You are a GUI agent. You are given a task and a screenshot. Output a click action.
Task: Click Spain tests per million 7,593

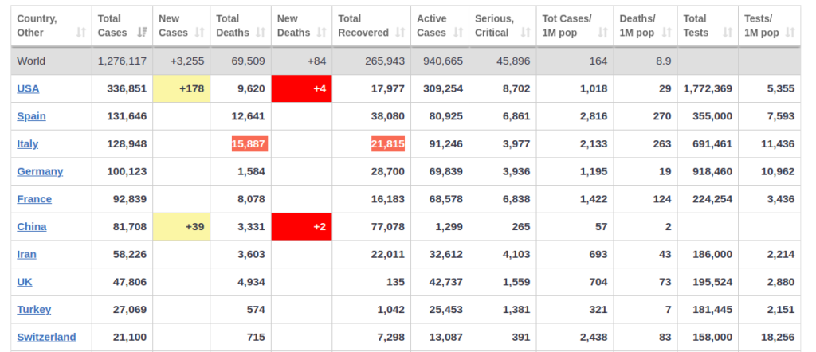tap(781, 116)
